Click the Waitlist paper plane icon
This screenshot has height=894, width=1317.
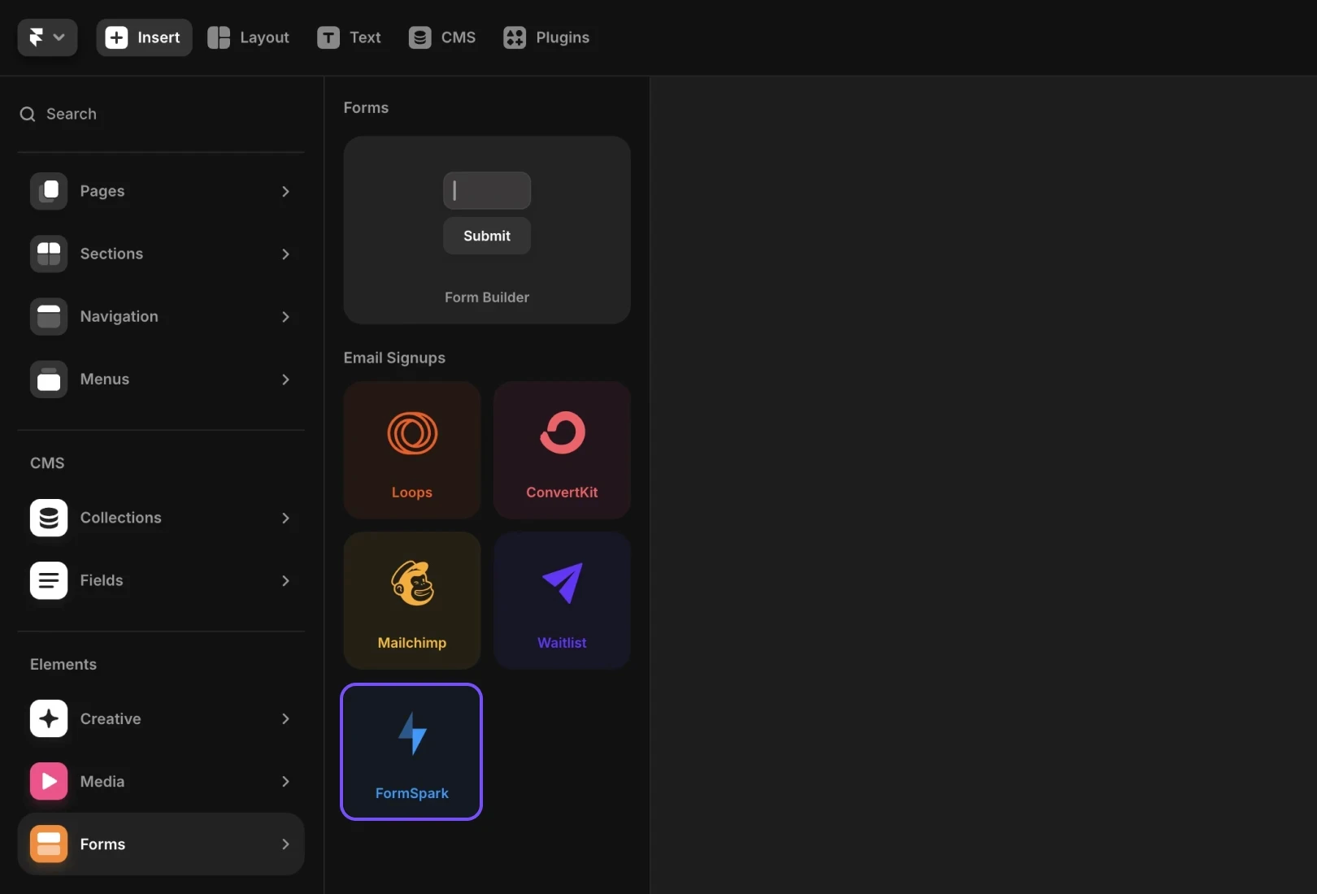[563, 583]
